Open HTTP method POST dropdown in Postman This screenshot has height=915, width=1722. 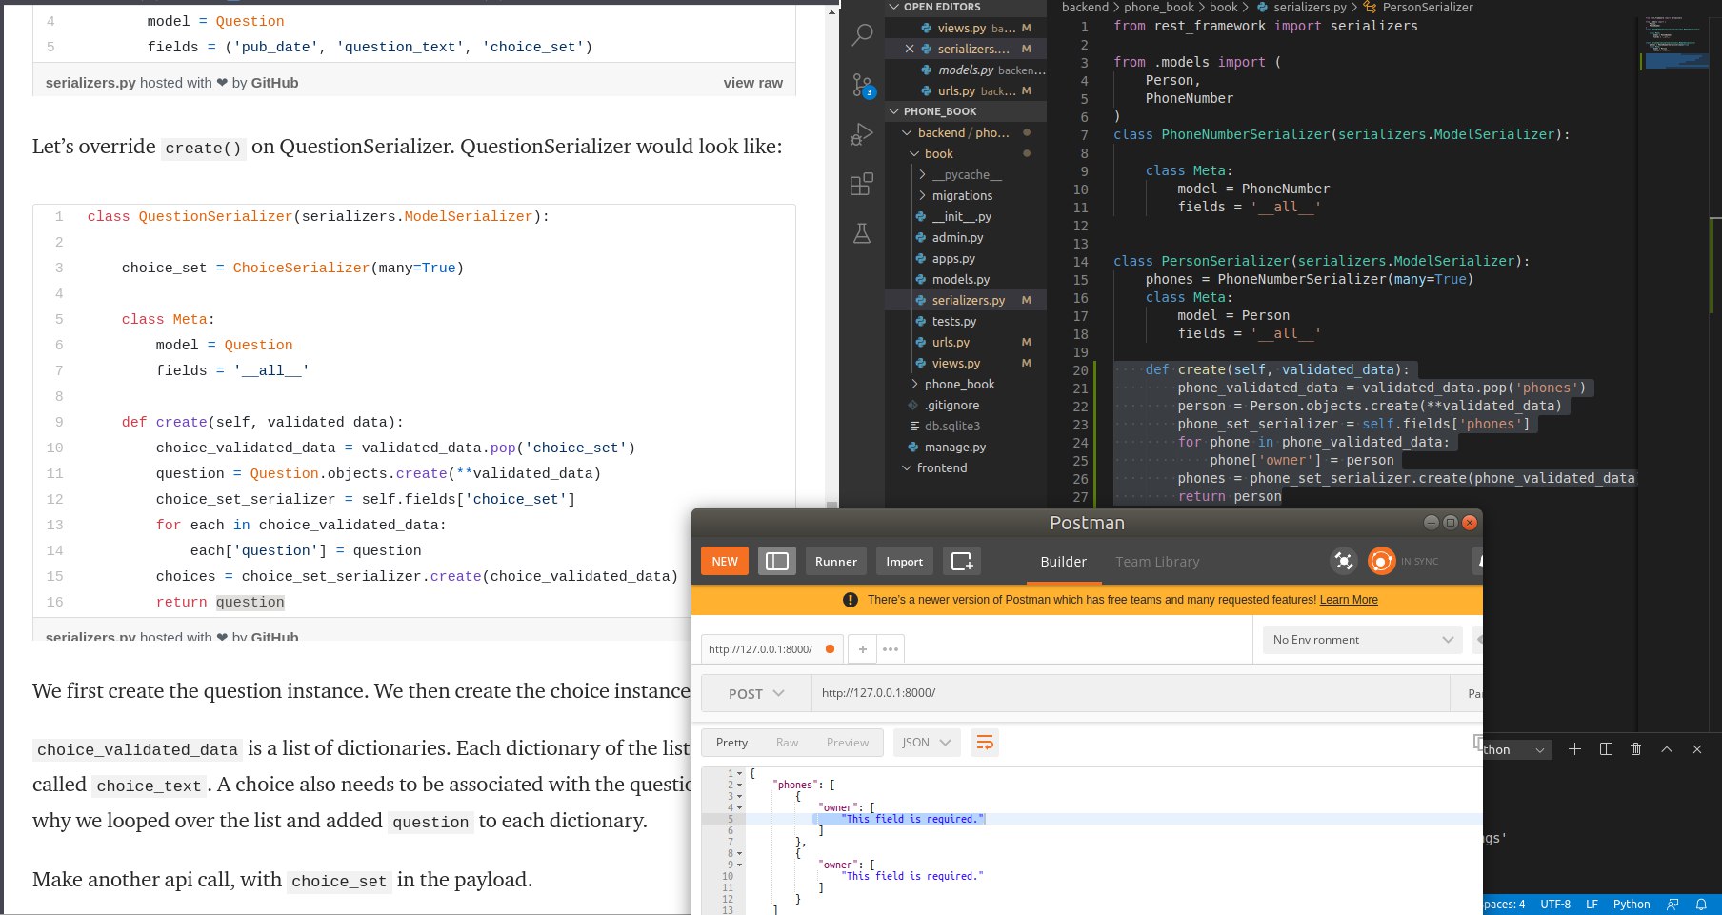tap(756, 693)
